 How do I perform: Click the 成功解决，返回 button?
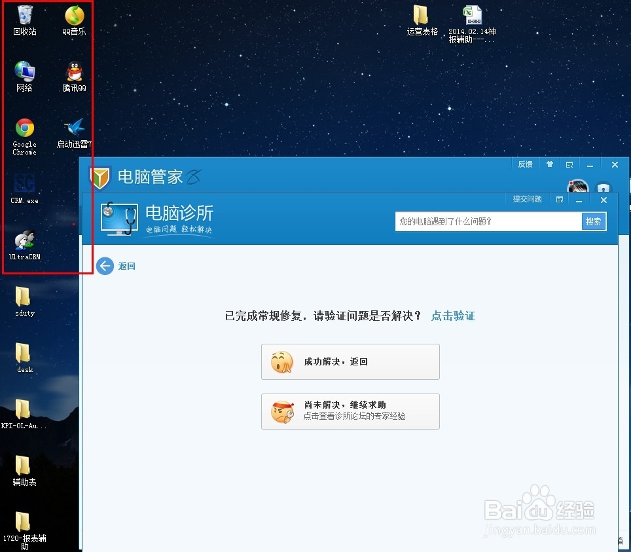pyautogui.click(x=350, y=361)
